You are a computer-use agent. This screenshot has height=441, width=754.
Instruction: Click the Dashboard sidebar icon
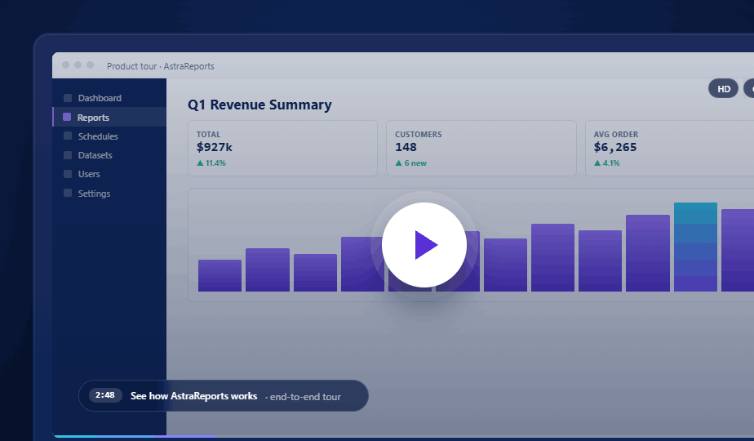click(68, 98)
